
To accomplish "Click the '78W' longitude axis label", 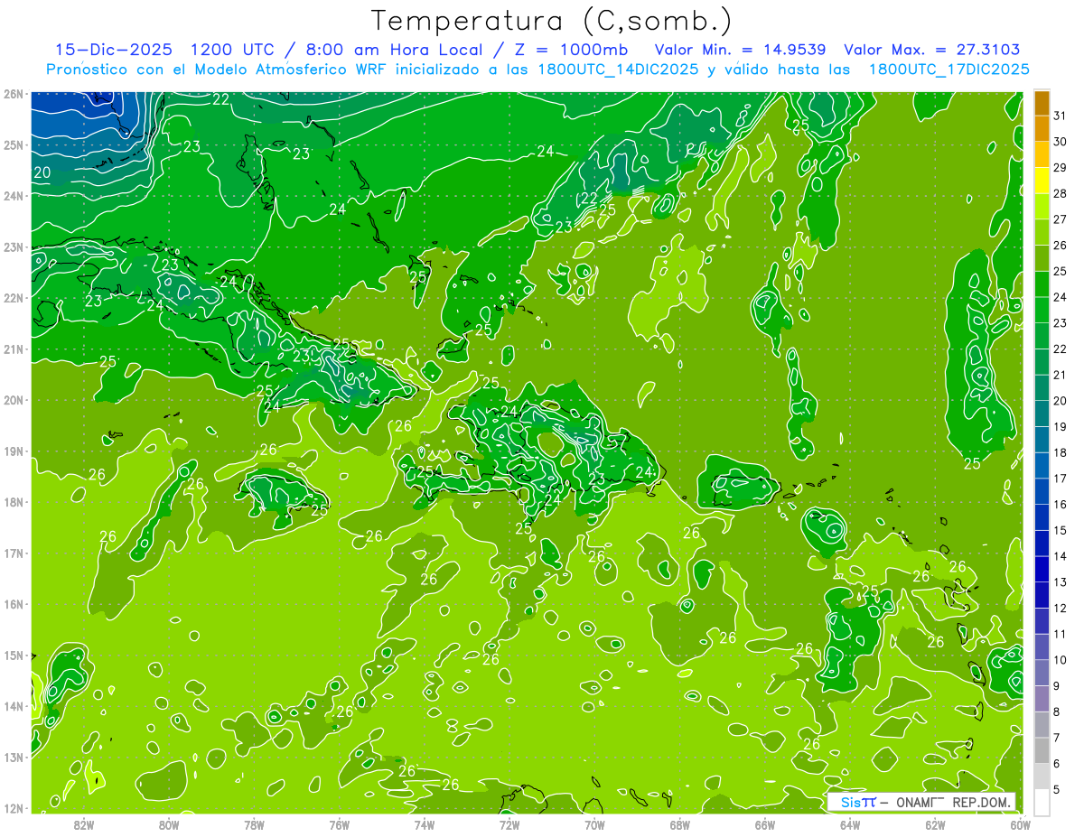I will (254, 824).
